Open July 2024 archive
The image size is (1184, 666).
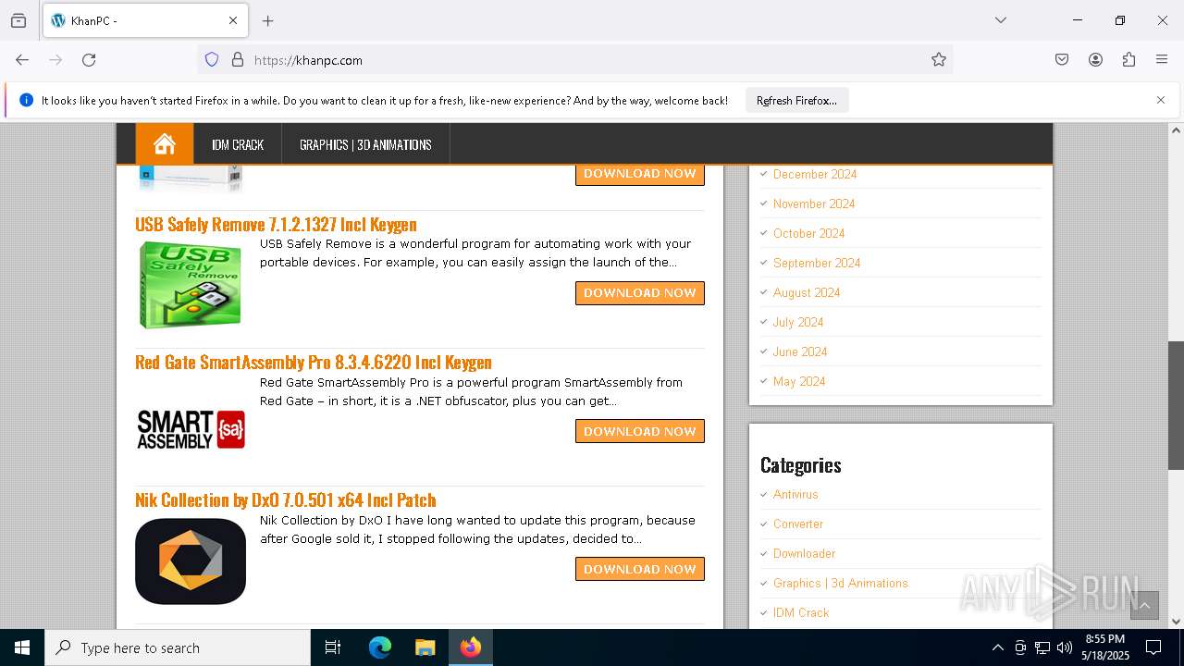click(798, 322)
